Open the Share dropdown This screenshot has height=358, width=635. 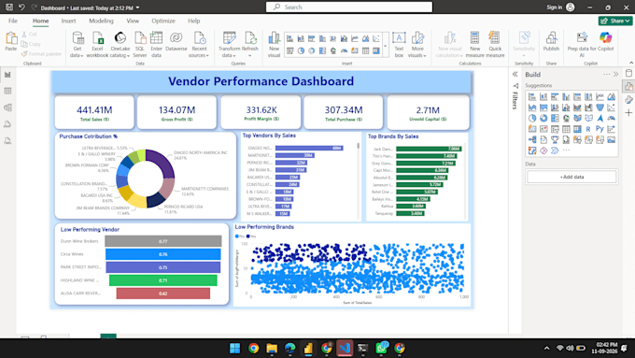[x=615, y=21]
